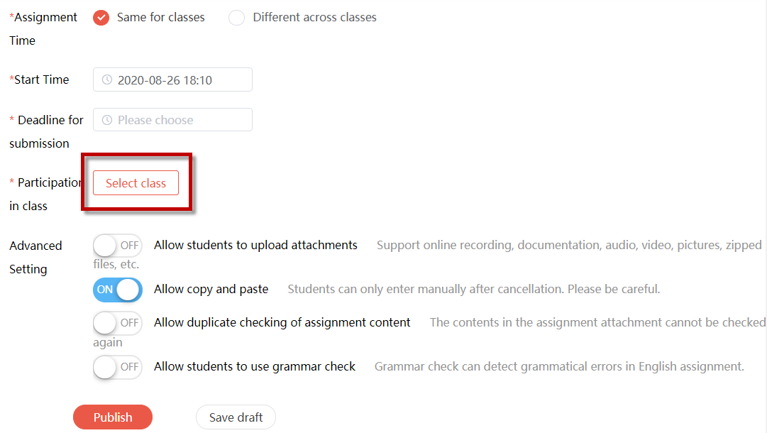This screenshot has width=767, height=433.
Task: Click the Participation in class label
Action: coord(45,194)
